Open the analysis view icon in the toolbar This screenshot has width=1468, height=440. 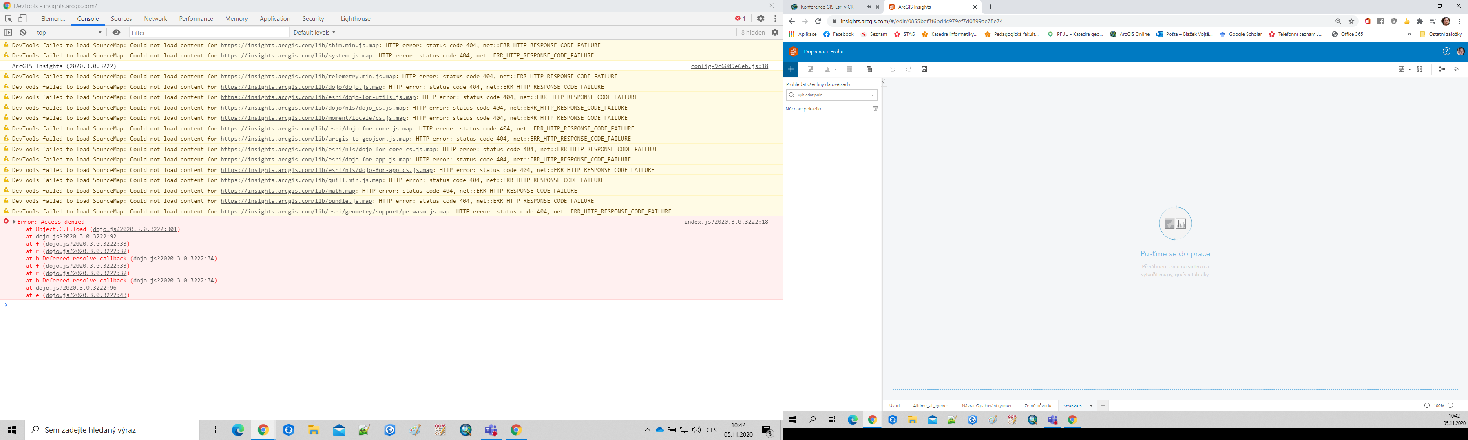(1442, 69)
